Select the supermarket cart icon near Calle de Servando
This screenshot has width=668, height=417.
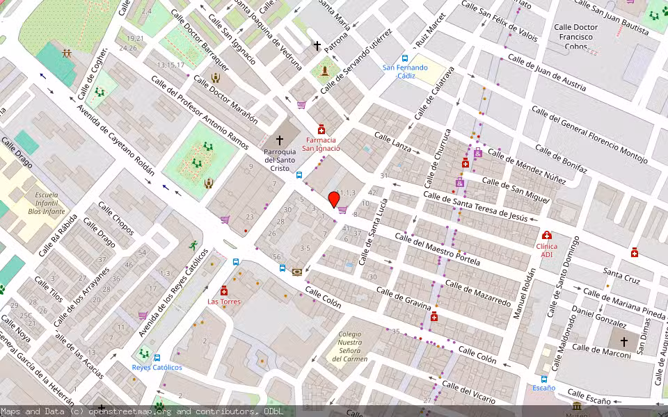point(301,104)
